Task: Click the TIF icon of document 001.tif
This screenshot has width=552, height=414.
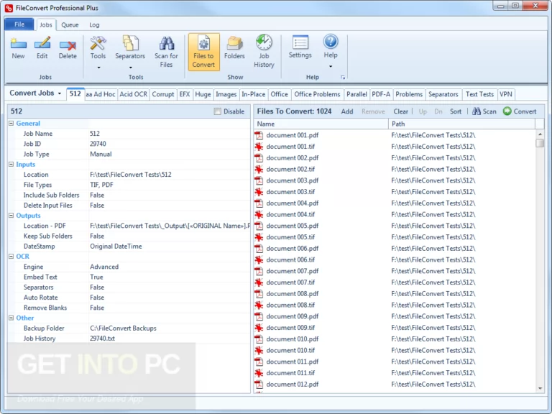Action: point(259,147)
